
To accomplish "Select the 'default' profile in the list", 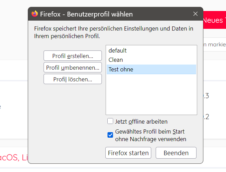I will [118, 50].
